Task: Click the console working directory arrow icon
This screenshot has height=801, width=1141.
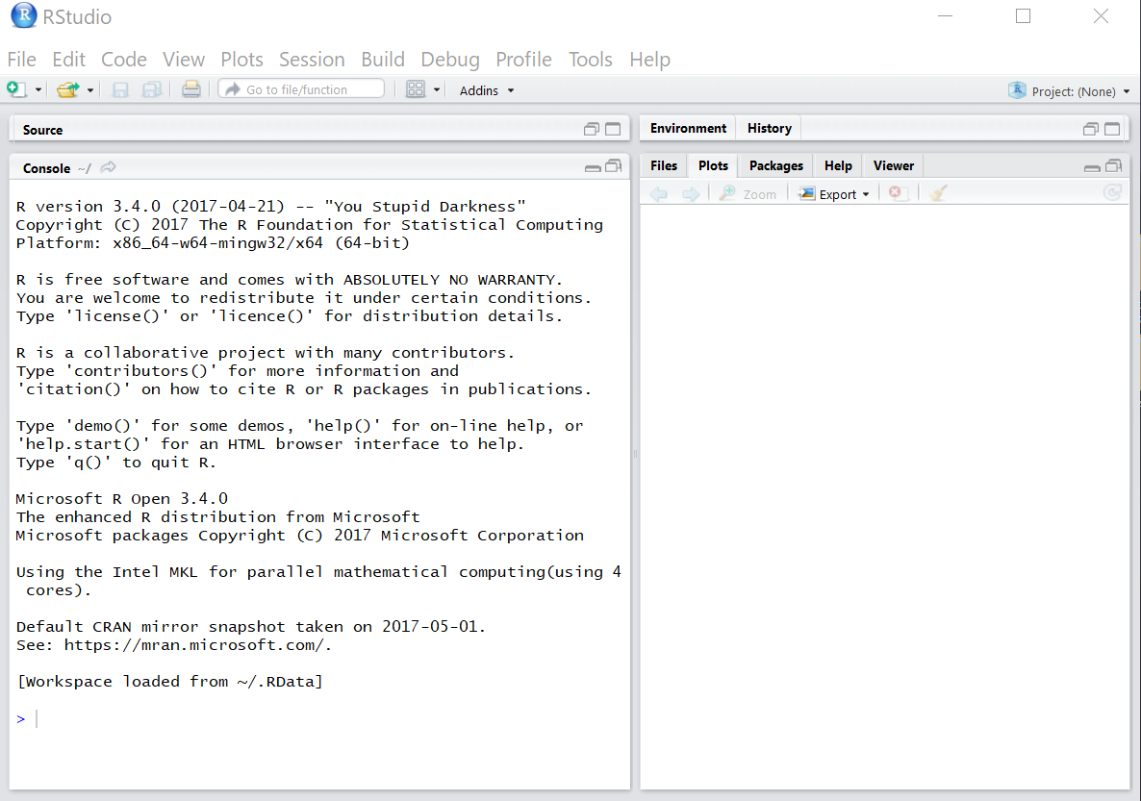Action: 109,167
